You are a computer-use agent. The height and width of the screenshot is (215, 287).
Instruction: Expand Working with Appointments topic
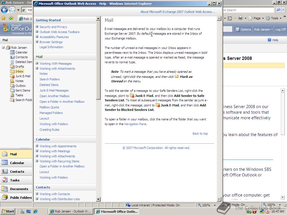tap(37, 146)
